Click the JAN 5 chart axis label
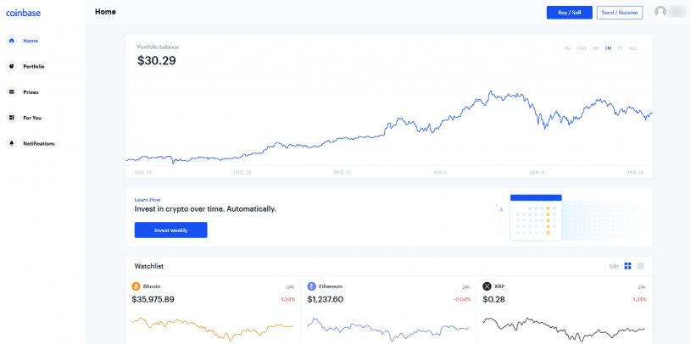691x344 pixels. (x=440, y=173)
